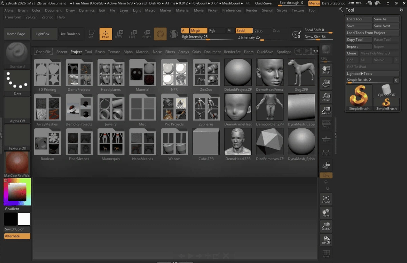Viewport: 407px width, 263px height.
Task: Click the BPR render icon
Action: [x=326, y=50]
